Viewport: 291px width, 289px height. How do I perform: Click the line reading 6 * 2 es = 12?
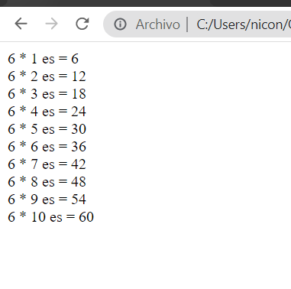point(47,76)
